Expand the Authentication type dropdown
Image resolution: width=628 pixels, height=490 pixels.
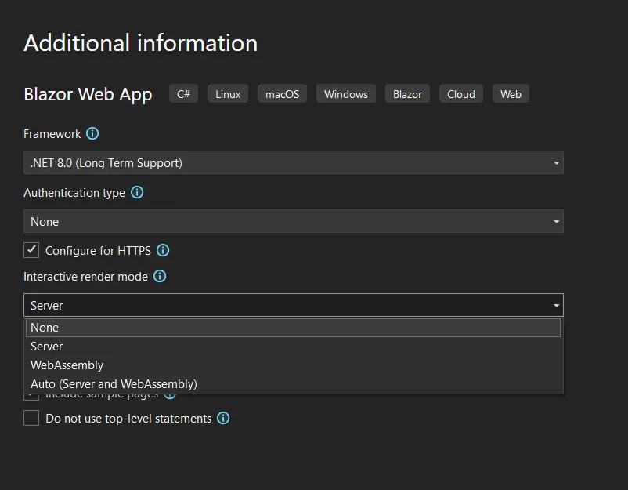click(x=556, y=221)
